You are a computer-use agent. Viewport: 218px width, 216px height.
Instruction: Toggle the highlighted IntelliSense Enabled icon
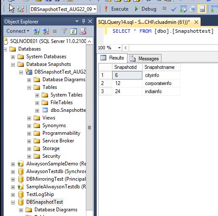click(x=202, y=9)
